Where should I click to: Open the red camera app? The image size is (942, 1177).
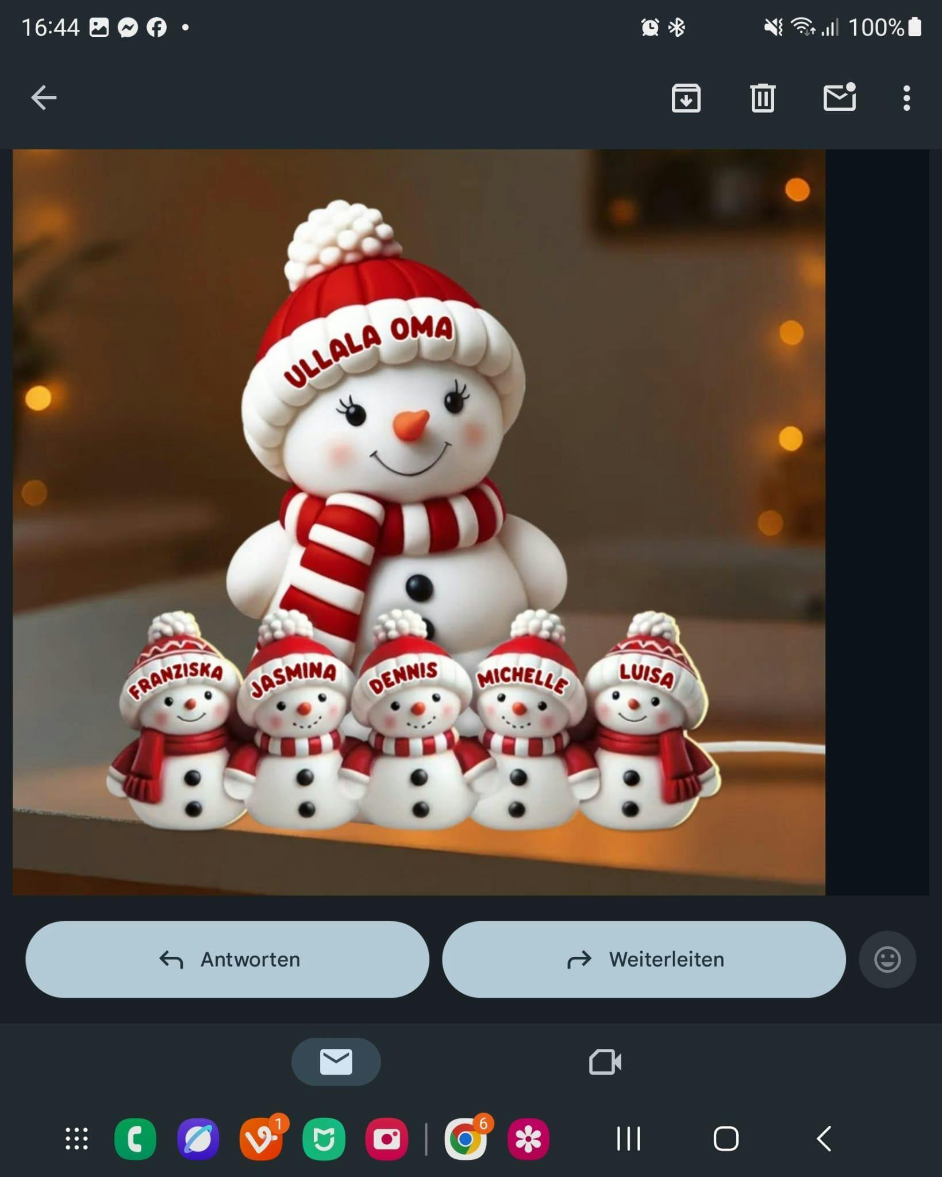click(387, 1138)
